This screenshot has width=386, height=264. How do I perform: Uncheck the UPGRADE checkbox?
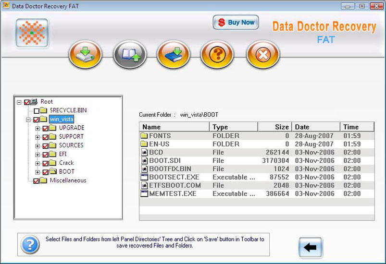click(45, 128)
